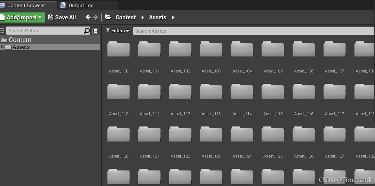This screenshot has width=375, height=186.
Task: Select folder Asset_126
Action: [304, 134]
